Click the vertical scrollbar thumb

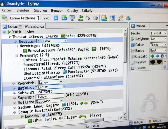125,49
